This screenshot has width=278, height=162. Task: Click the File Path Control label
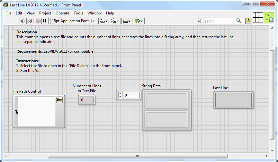[x=27, y=91]
